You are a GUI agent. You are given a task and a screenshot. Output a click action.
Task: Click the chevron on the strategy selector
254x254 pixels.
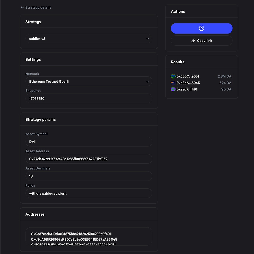[x=148, y=38]
